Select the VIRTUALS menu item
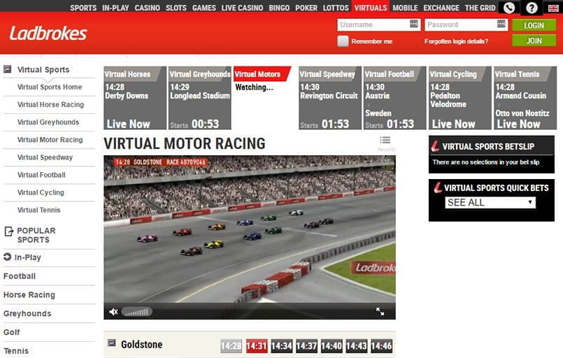The height and width of the screenshot is (358, 563). pos(371,8)
